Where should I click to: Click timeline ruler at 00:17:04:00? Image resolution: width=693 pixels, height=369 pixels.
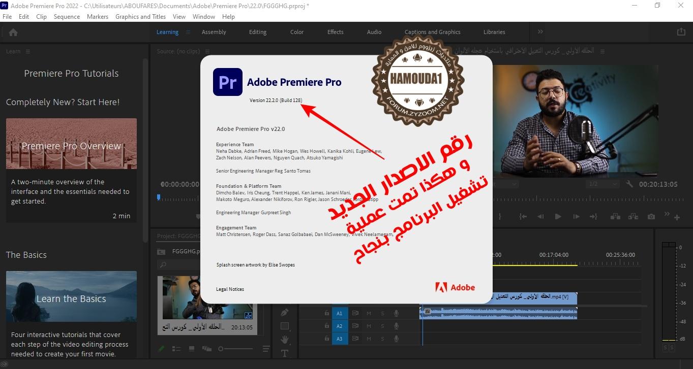554,255
